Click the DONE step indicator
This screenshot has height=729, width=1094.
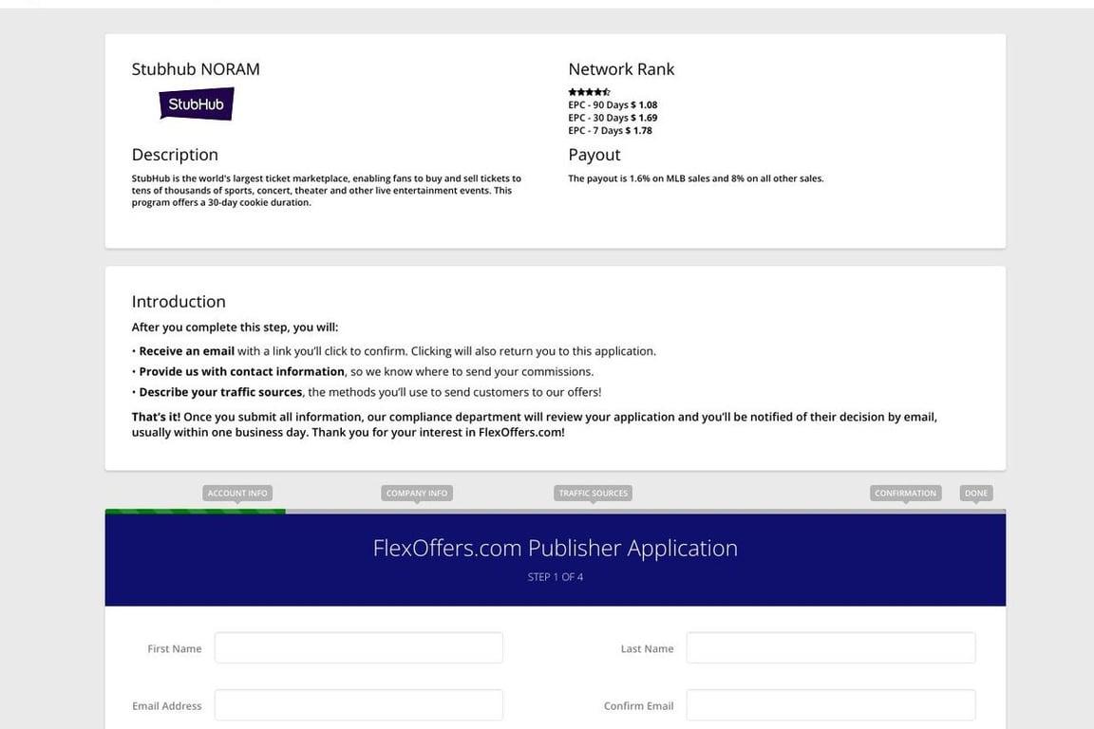[x=977, y=491]
